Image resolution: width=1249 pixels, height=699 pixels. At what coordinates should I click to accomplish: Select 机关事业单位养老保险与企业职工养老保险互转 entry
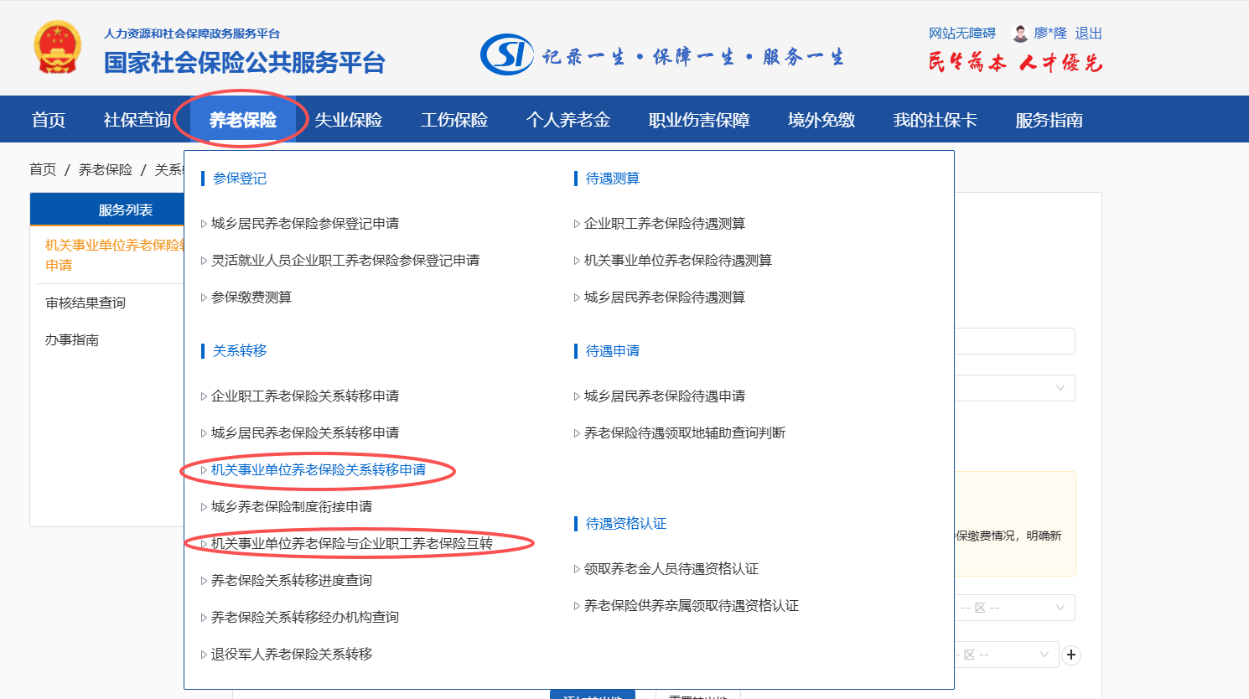(x=351, y=544)
